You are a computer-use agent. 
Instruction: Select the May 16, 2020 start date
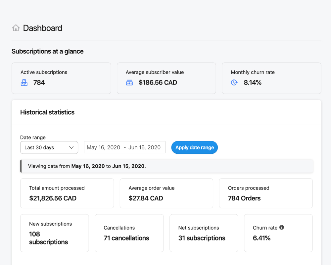pos(103,148)
